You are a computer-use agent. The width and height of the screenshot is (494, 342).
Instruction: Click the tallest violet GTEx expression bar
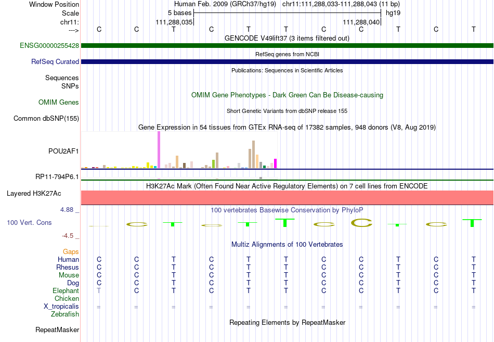159,150
